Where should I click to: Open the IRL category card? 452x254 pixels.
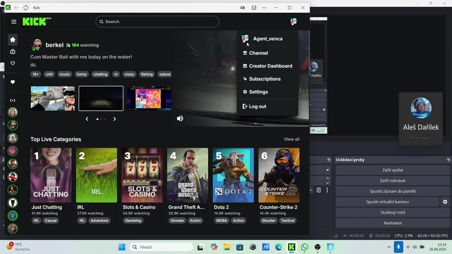[96, 175]
